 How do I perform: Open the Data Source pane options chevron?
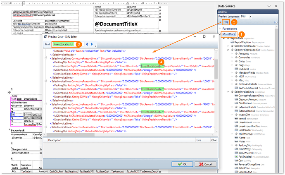coord(269,6)
